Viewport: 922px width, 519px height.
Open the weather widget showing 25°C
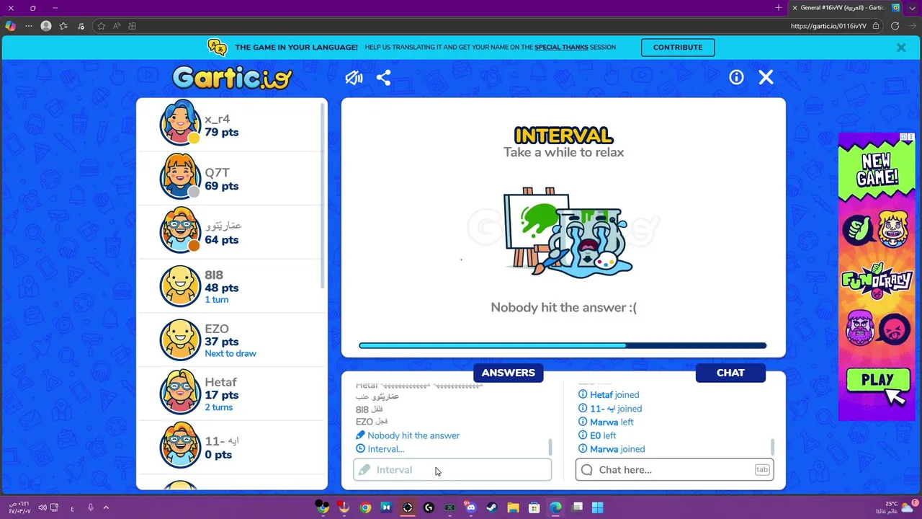tap(896, 507)
